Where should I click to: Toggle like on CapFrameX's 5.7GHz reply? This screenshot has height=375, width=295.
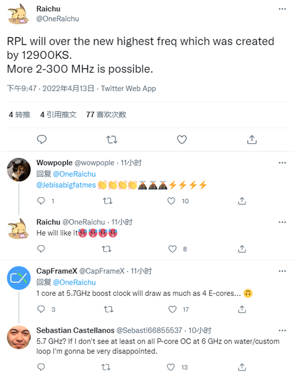pyautogui.click(x=172, y=310)
